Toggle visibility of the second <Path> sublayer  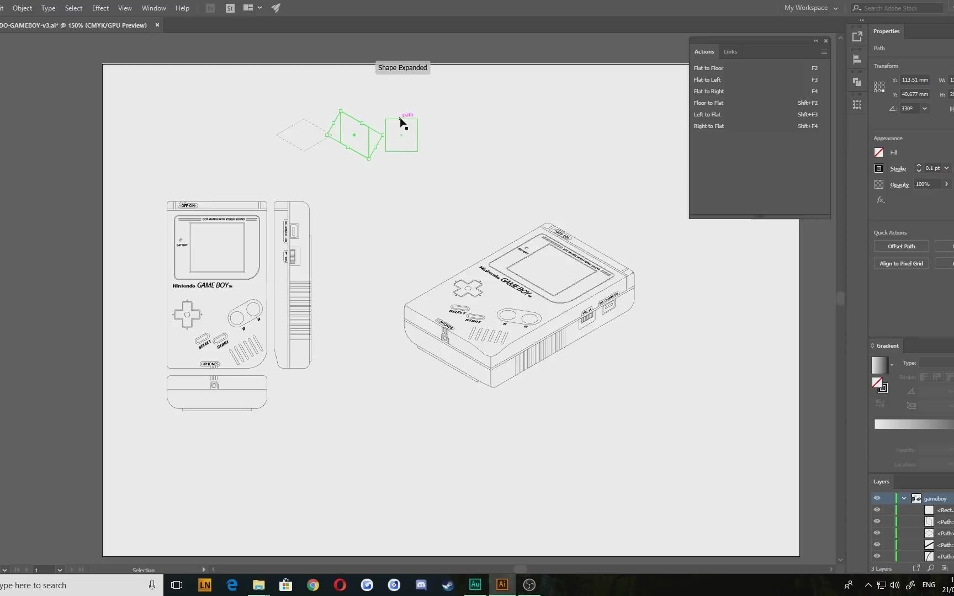(877, 533)
